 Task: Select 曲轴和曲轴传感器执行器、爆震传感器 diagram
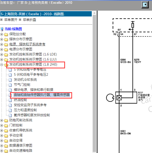tap(42, 95)
